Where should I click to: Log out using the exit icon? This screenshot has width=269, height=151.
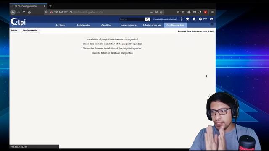(x=211, y=19)
